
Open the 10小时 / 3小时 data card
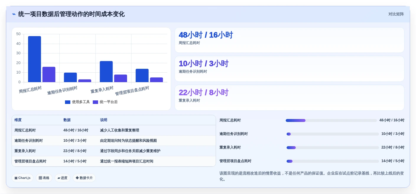click(x=289, y=69)
